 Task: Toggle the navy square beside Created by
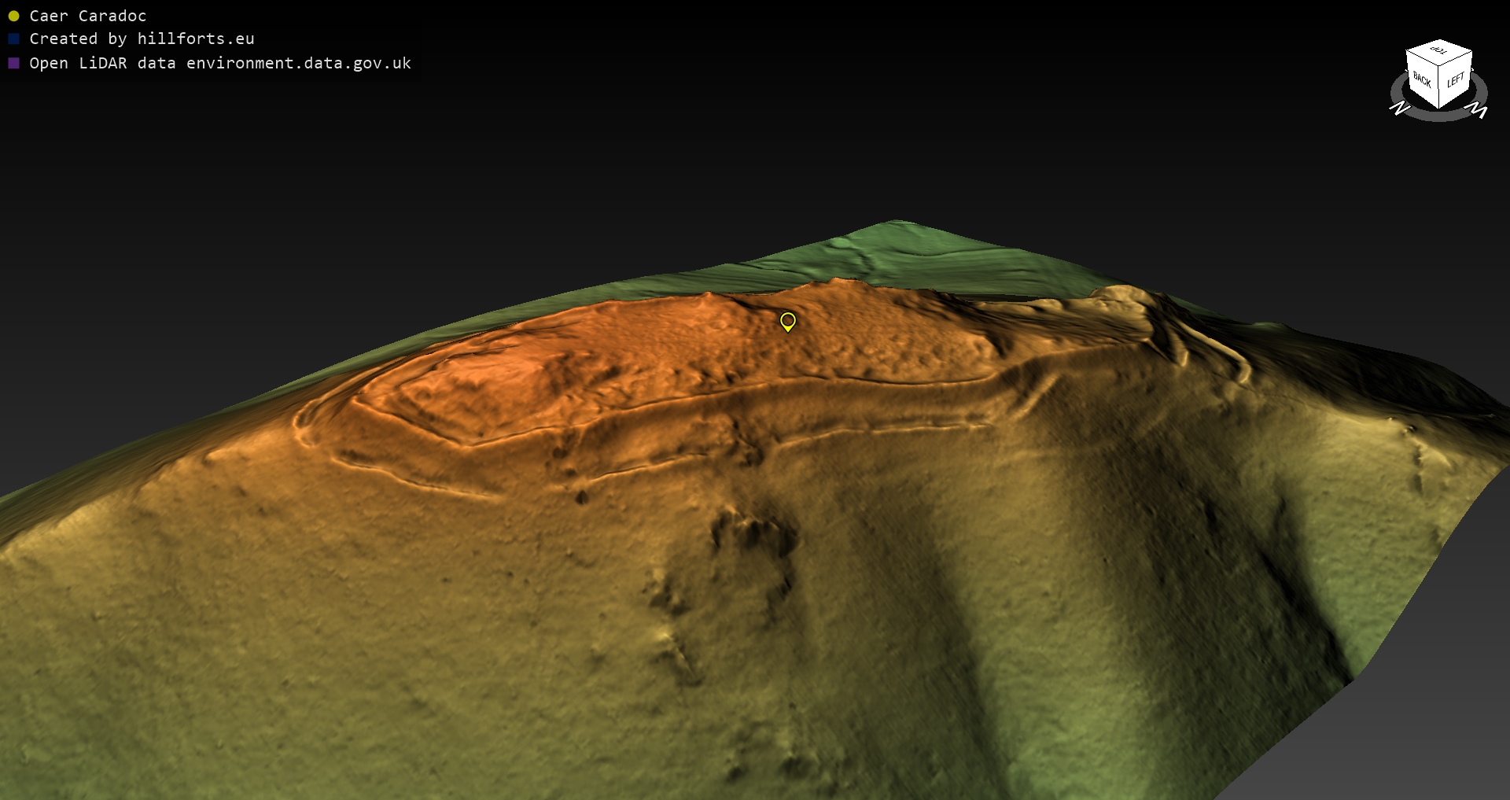13,39
